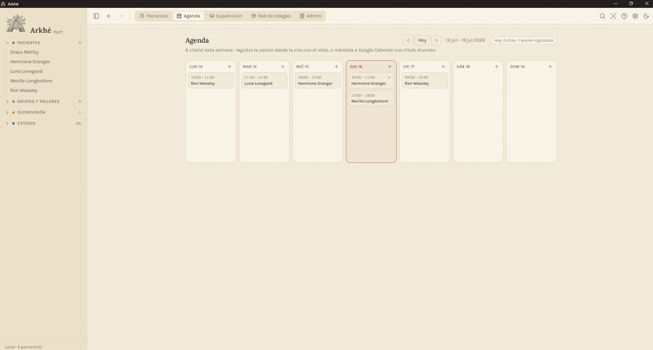Open Neville Longbottom's 17:00 appointment

371,98
